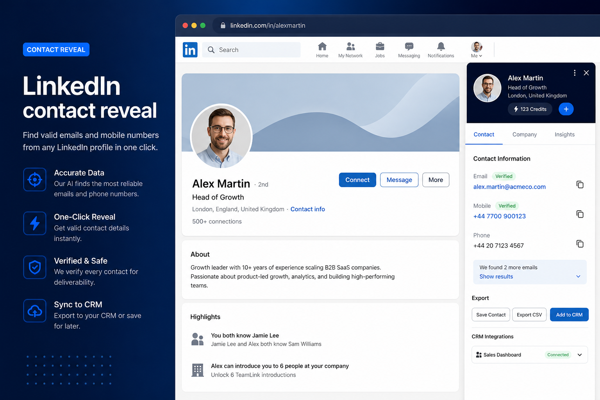Click the address bar padlock icon
This screenshot has height=400, width=600.
pos(223,25)
